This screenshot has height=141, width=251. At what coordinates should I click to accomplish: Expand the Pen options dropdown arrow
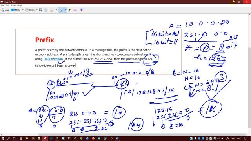(66, 10)
